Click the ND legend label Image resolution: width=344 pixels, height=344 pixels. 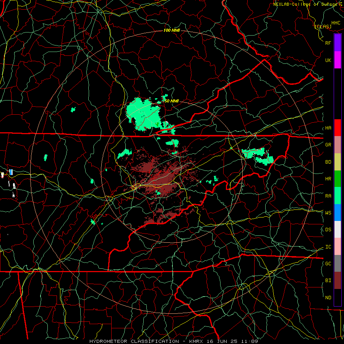pos(328,298)
